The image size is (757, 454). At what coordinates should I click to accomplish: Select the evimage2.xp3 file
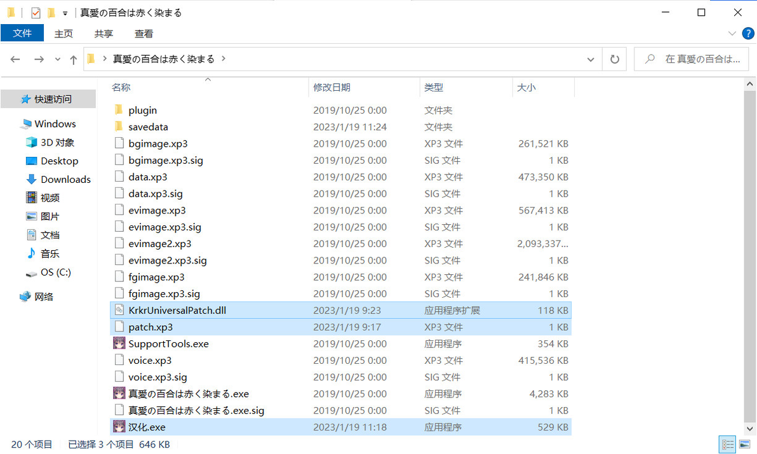click(341, 244)
